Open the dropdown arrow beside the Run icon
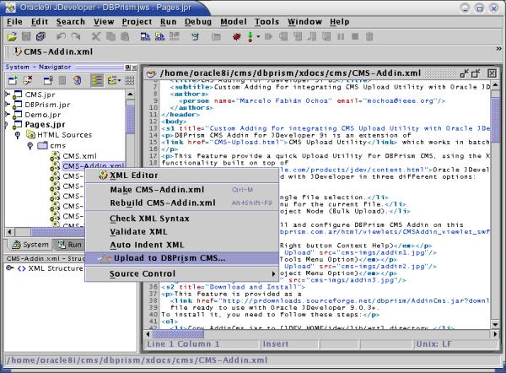Viewport: 506px width, 373px height. (x=258, y=36)
